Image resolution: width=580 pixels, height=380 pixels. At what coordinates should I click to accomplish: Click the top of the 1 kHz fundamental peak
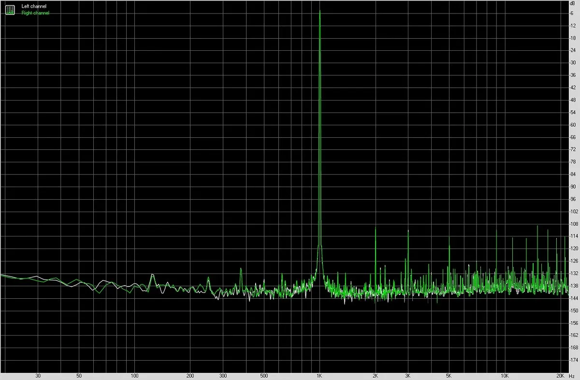click(319, 11)
